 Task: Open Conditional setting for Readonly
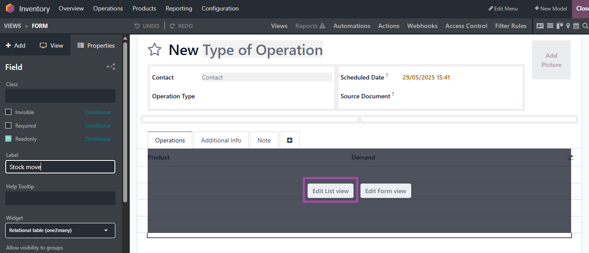98,139
